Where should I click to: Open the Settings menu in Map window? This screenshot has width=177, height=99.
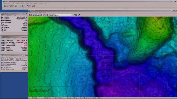coord(31,12)
